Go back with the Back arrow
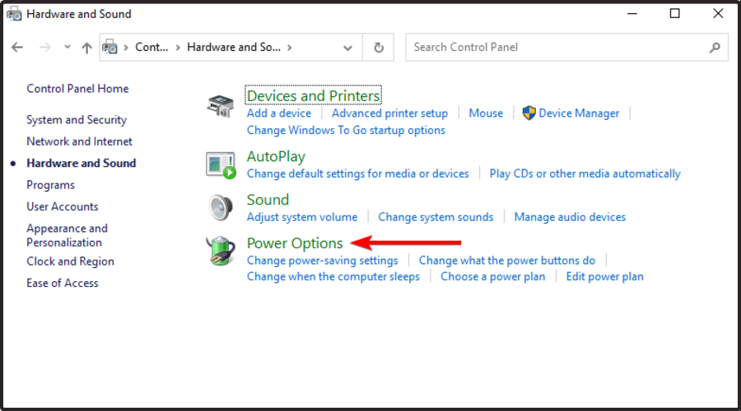Image resolution: width=741 pixels, height=411 pixels. (17, 47)
